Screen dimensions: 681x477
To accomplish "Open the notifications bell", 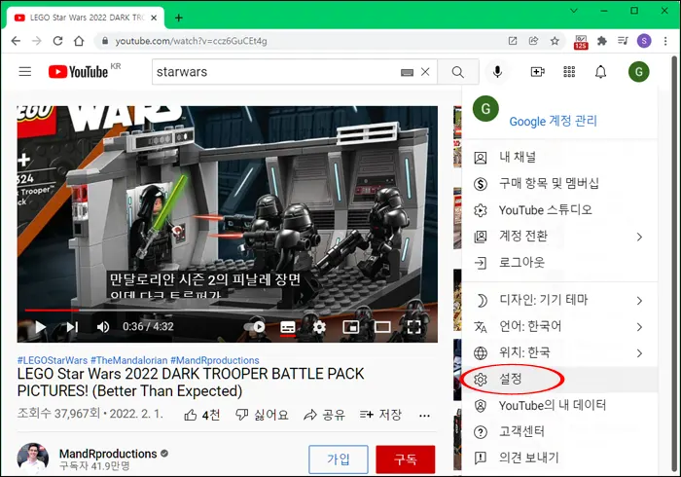I will pos(600,72).
